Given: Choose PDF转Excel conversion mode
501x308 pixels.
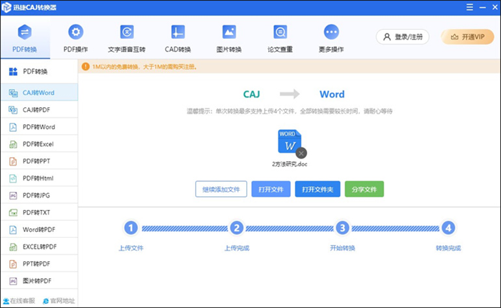Looking at the screenshot, I should coord(39,144).
